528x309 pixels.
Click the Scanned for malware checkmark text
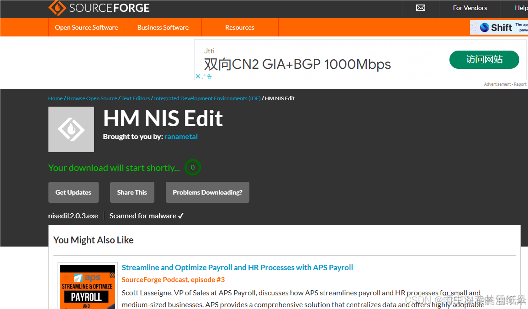pos(147,216)
